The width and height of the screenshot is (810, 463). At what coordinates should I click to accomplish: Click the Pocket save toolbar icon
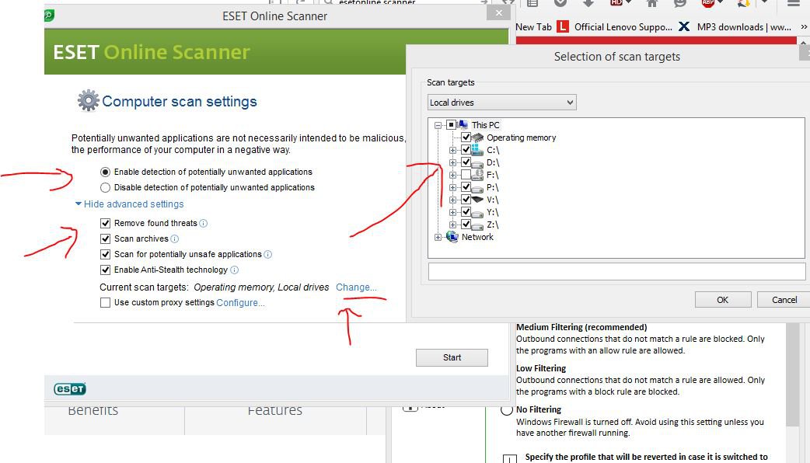click(560, 3)
